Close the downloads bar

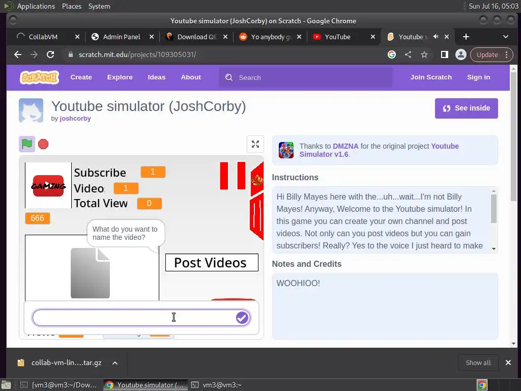[x=508, y=362]
